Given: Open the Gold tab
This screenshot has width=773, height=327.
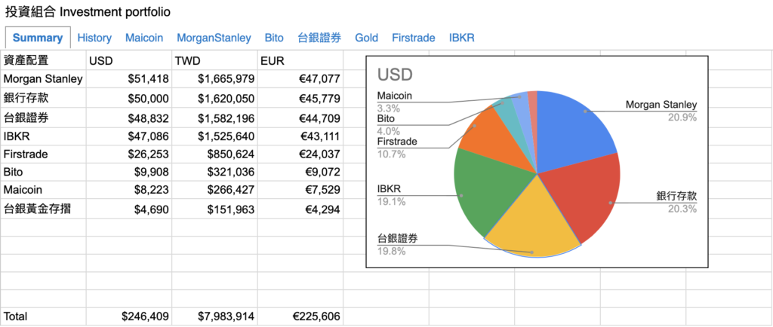Looking at the screenshot, I should (366, 38).
